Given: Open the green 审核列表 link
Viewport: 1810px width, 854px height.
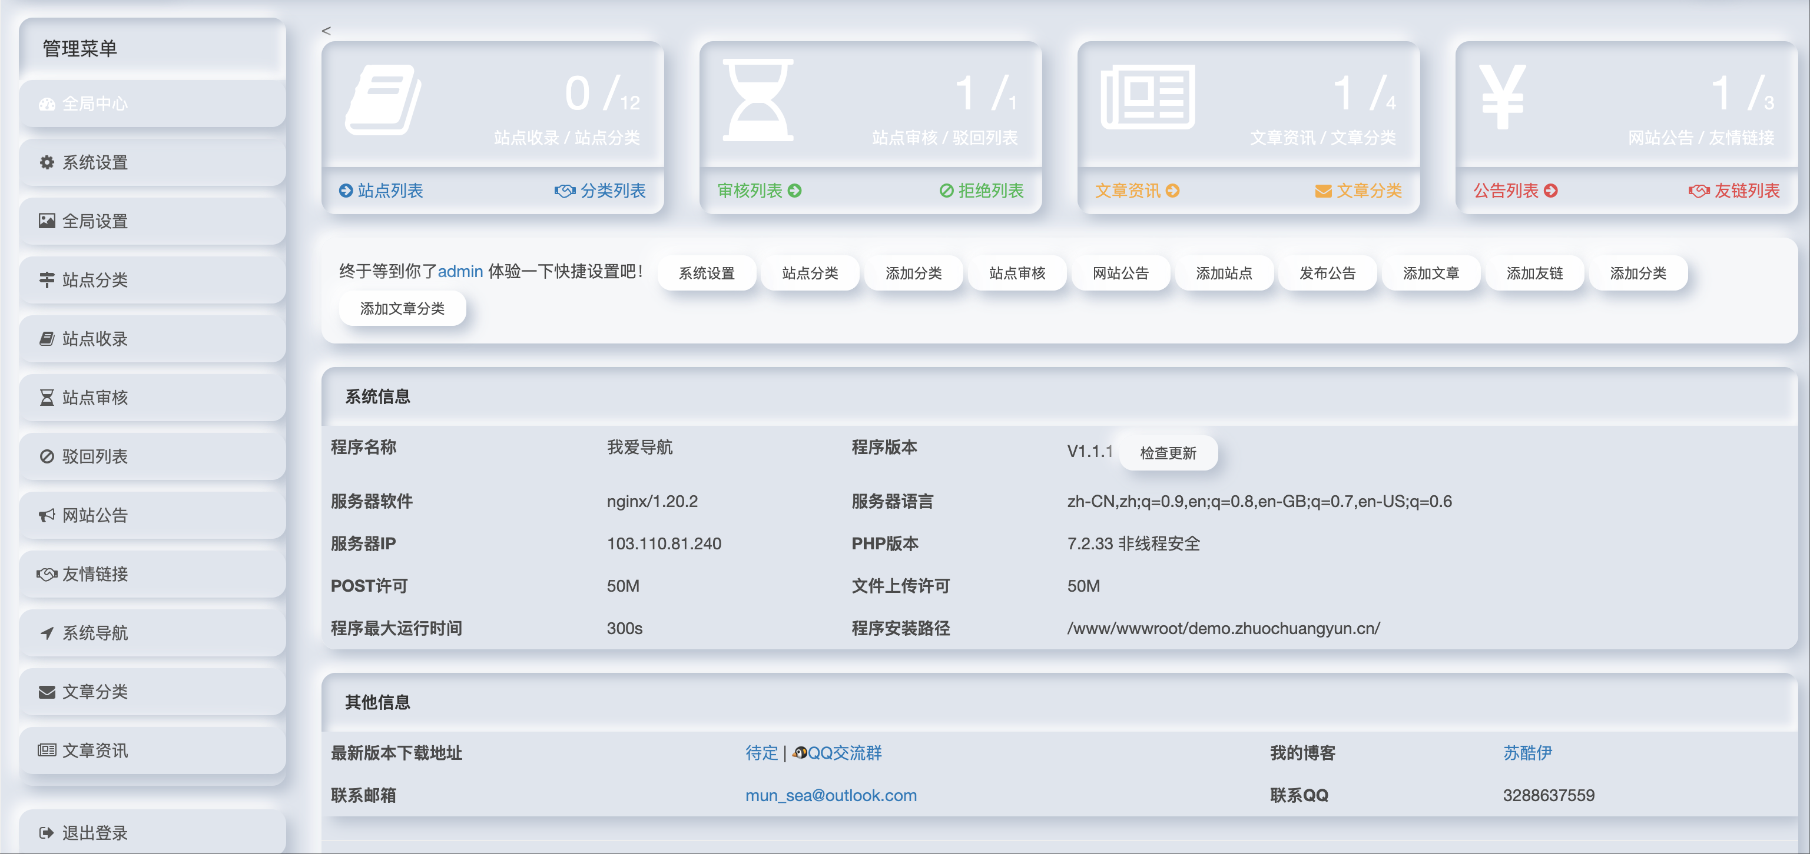Looking at the screenshot, I should click(759, 191).
